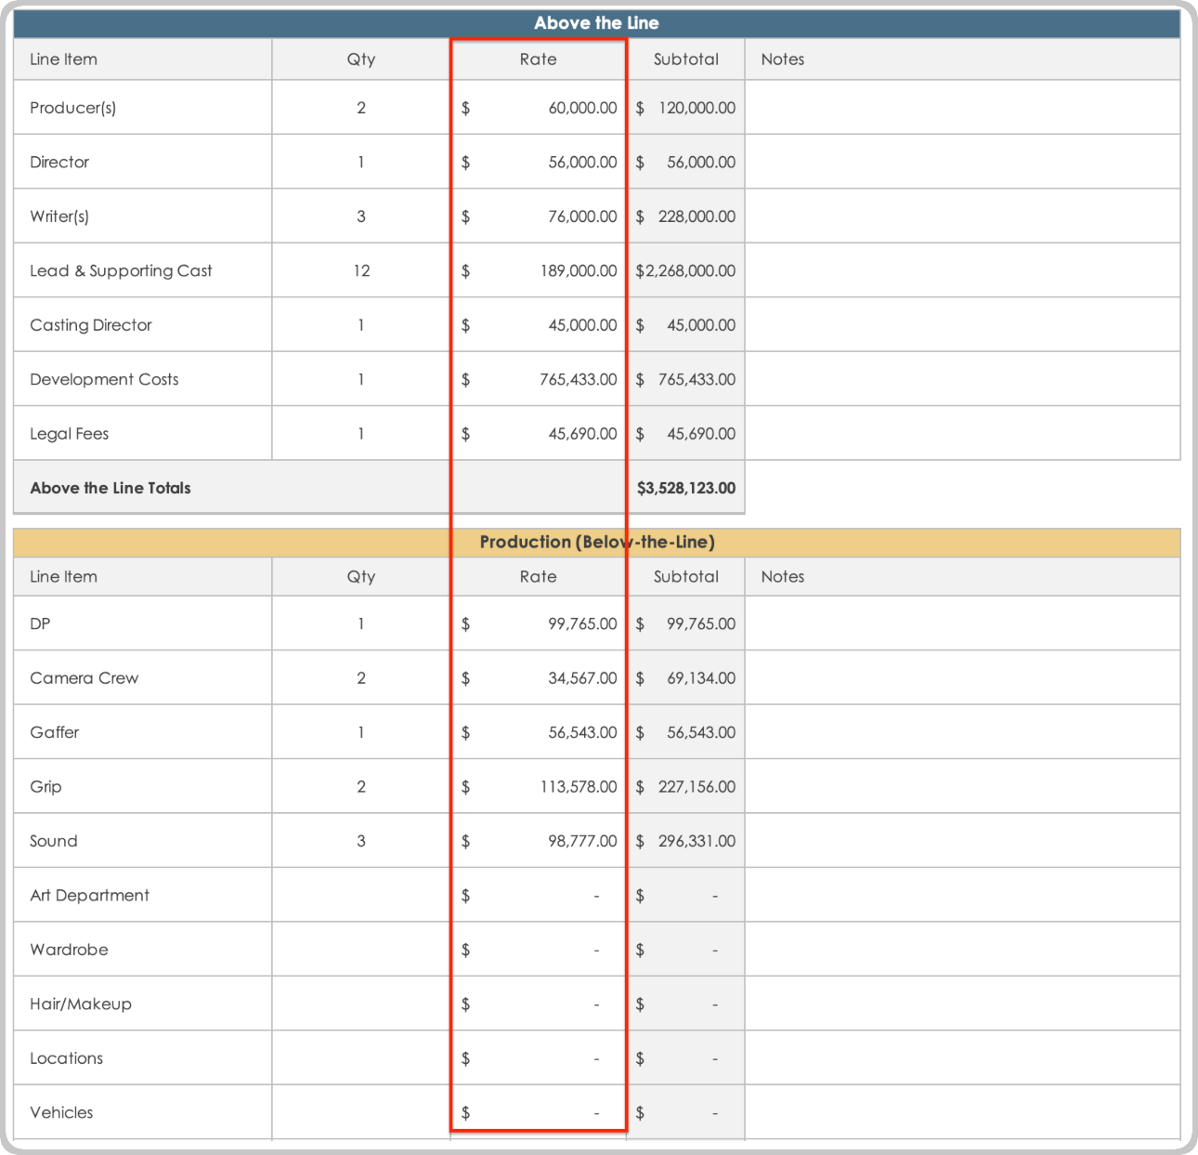Click the Production (Below-the-Line) section header
Image resolution: width=1198 pixels, height=1155 pixels.
click(596, 542)
